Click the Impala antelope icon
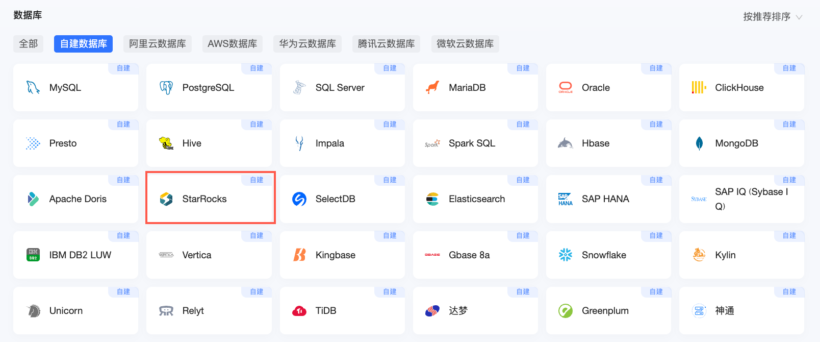This screenshot has height=342, width=820. tap(299, 143)
